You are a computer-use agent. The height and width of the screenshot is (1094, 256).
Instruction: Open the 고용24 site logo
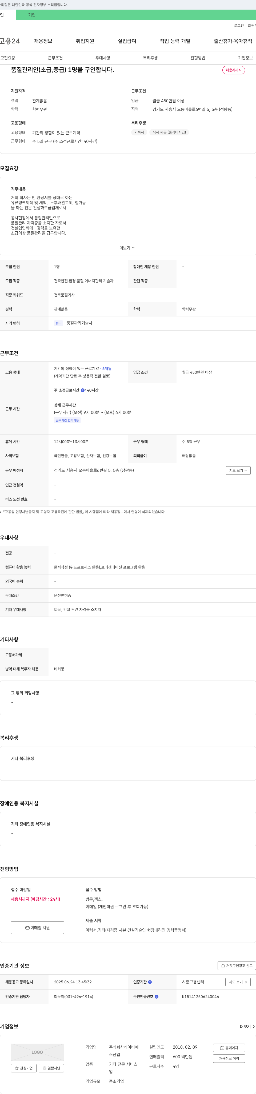pyautogui.click(x=10, y=41)
